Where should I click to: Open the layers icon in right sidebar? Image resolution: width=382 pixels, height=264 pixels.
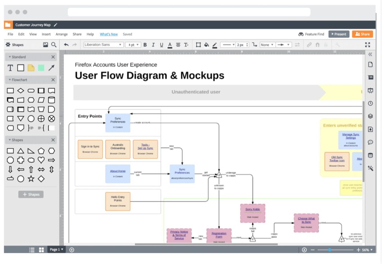(370, 116)
